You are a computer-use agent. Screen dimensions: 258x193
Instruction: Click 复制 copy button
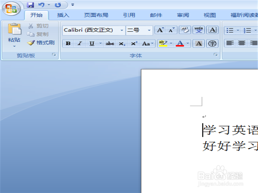click(x=38, y=34)
